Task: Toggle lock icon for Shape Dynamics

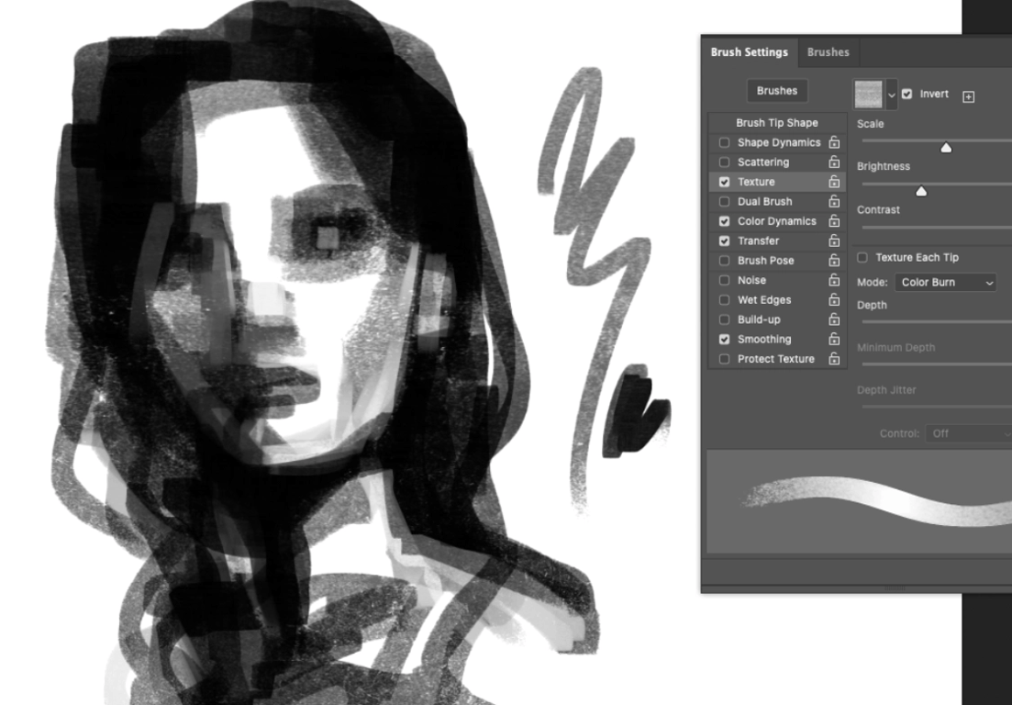Action: 834,142
